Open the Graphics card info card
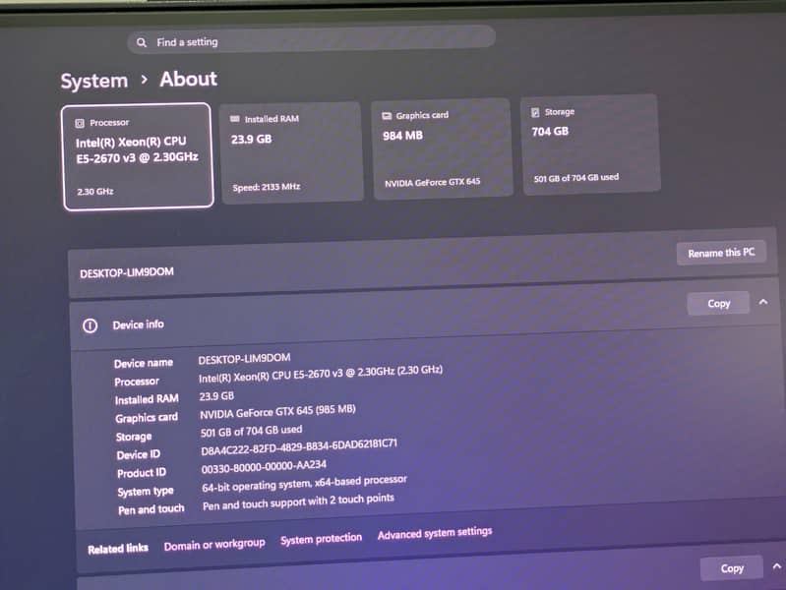 point(442,149)
